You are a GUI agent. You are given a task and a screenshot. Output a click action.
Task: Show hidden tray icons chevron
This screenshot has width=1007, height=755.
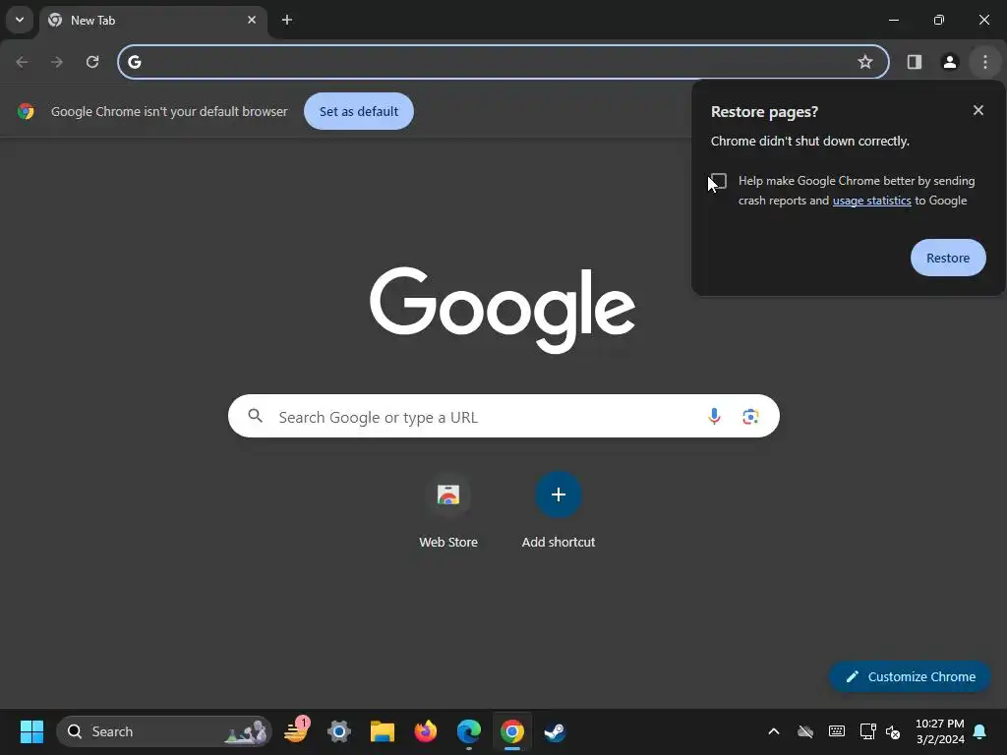click(x=774, y=731)
